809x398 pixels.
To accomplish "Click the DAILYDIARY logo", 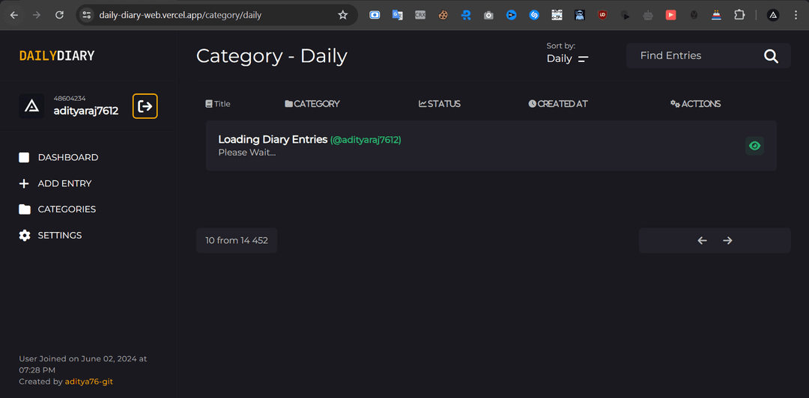I will tap(57, 55).
